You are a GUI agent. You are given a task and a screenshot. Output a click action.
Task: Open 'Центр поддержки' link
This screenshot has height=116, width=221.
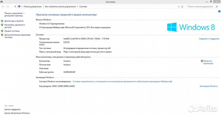pyautogui.click(x=12, y=109)
